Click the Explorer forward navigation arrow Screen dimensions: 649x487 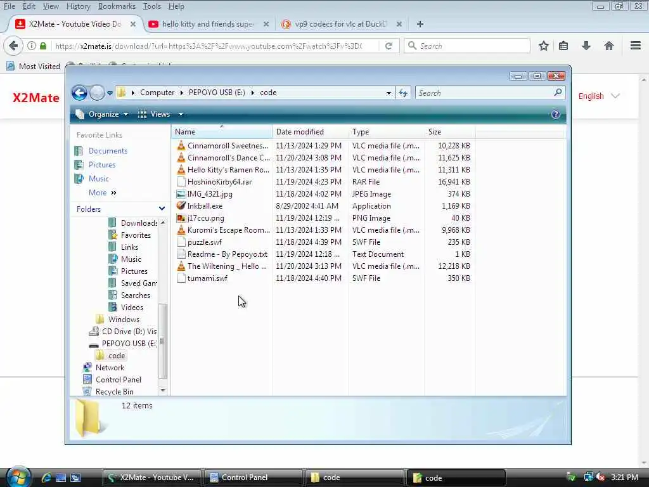tap(97, 93)
